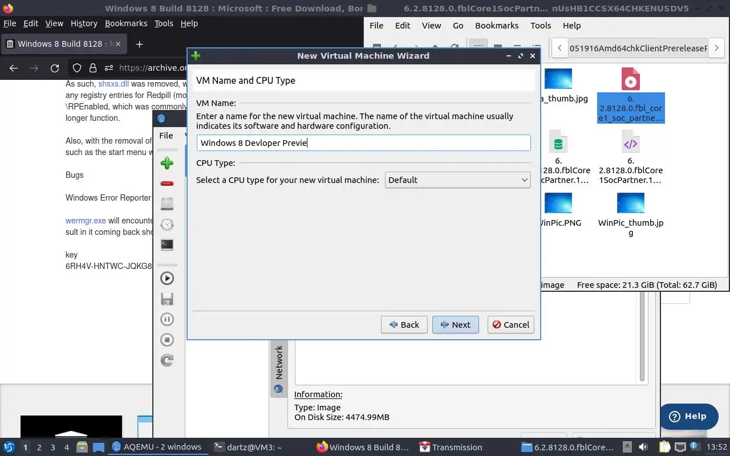Image resolution: width=730 pixels, height=456 pixels.
Task: Open the Bookmarks menu in Firefox
Action: click(126, 23)
